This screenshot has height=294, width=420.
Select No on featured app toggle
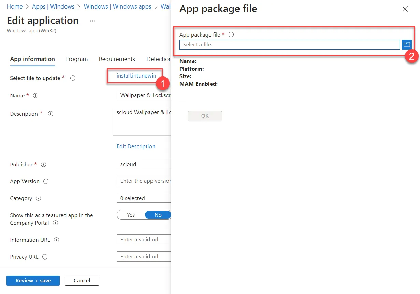tap(158, 215)
